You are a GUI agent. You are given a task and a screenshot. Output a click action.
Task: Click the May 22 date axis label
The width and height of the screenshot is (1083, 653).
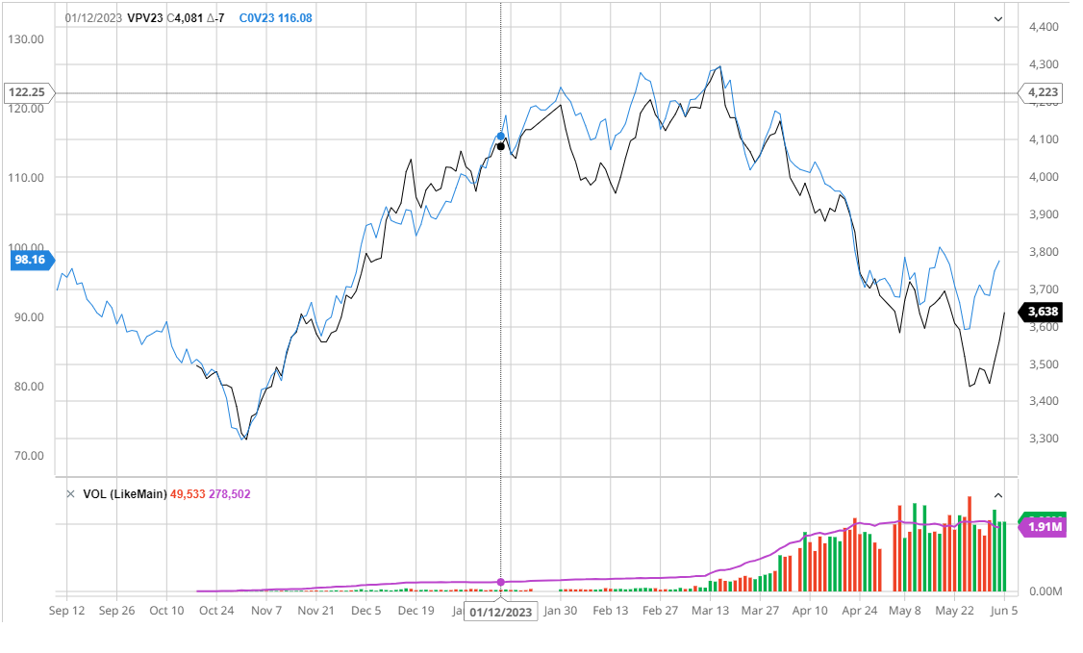click(x=954, y=611)
